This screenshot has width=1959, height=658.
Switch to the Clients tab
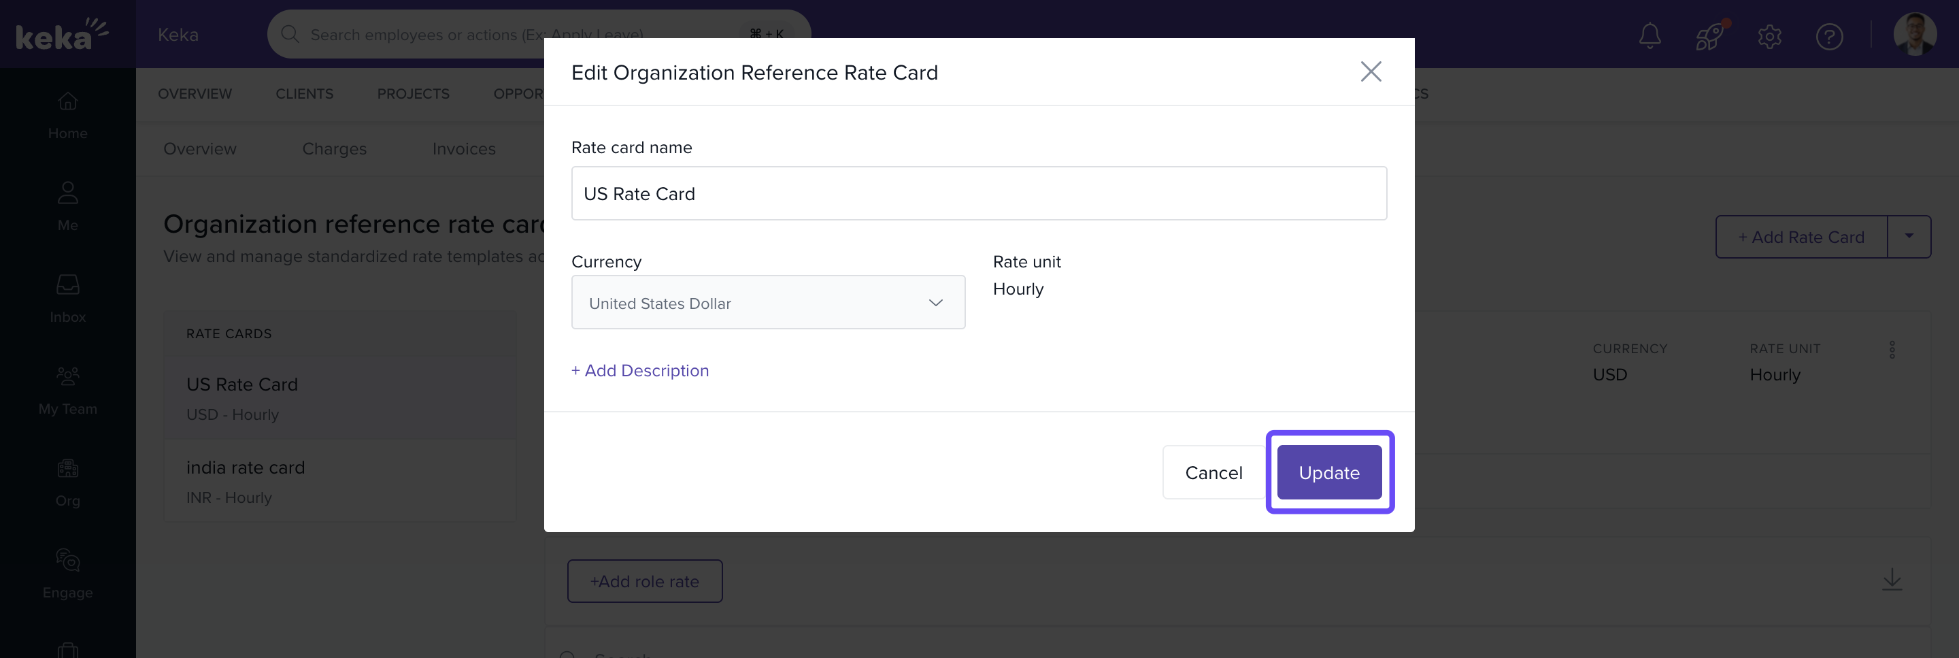coord(304,94)
